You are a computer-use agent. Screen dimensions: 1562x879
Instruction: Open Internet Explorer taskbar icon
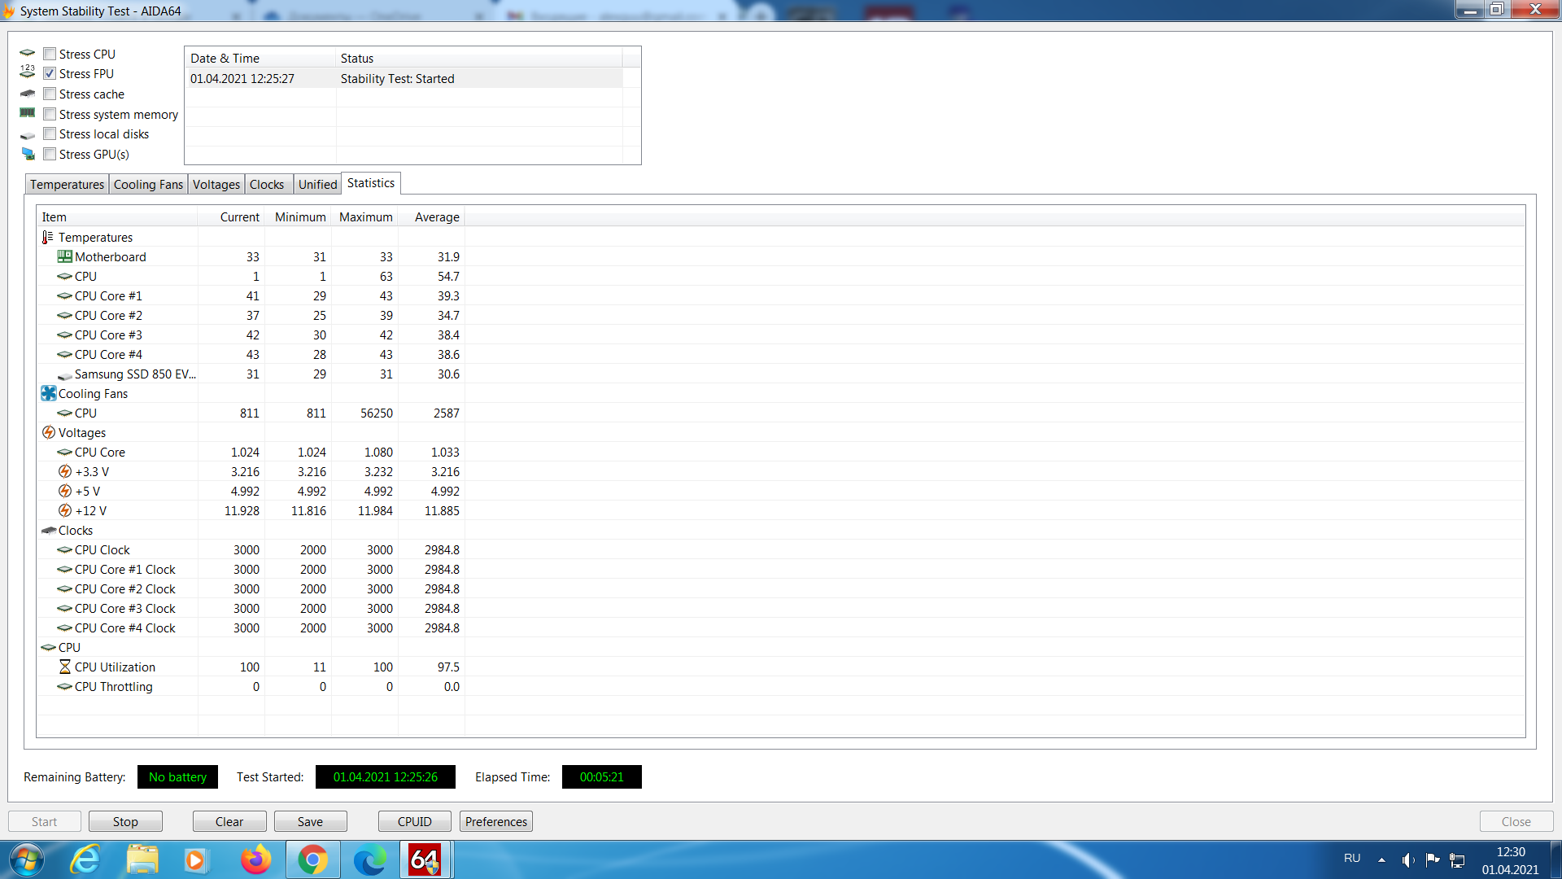[85, 859]
